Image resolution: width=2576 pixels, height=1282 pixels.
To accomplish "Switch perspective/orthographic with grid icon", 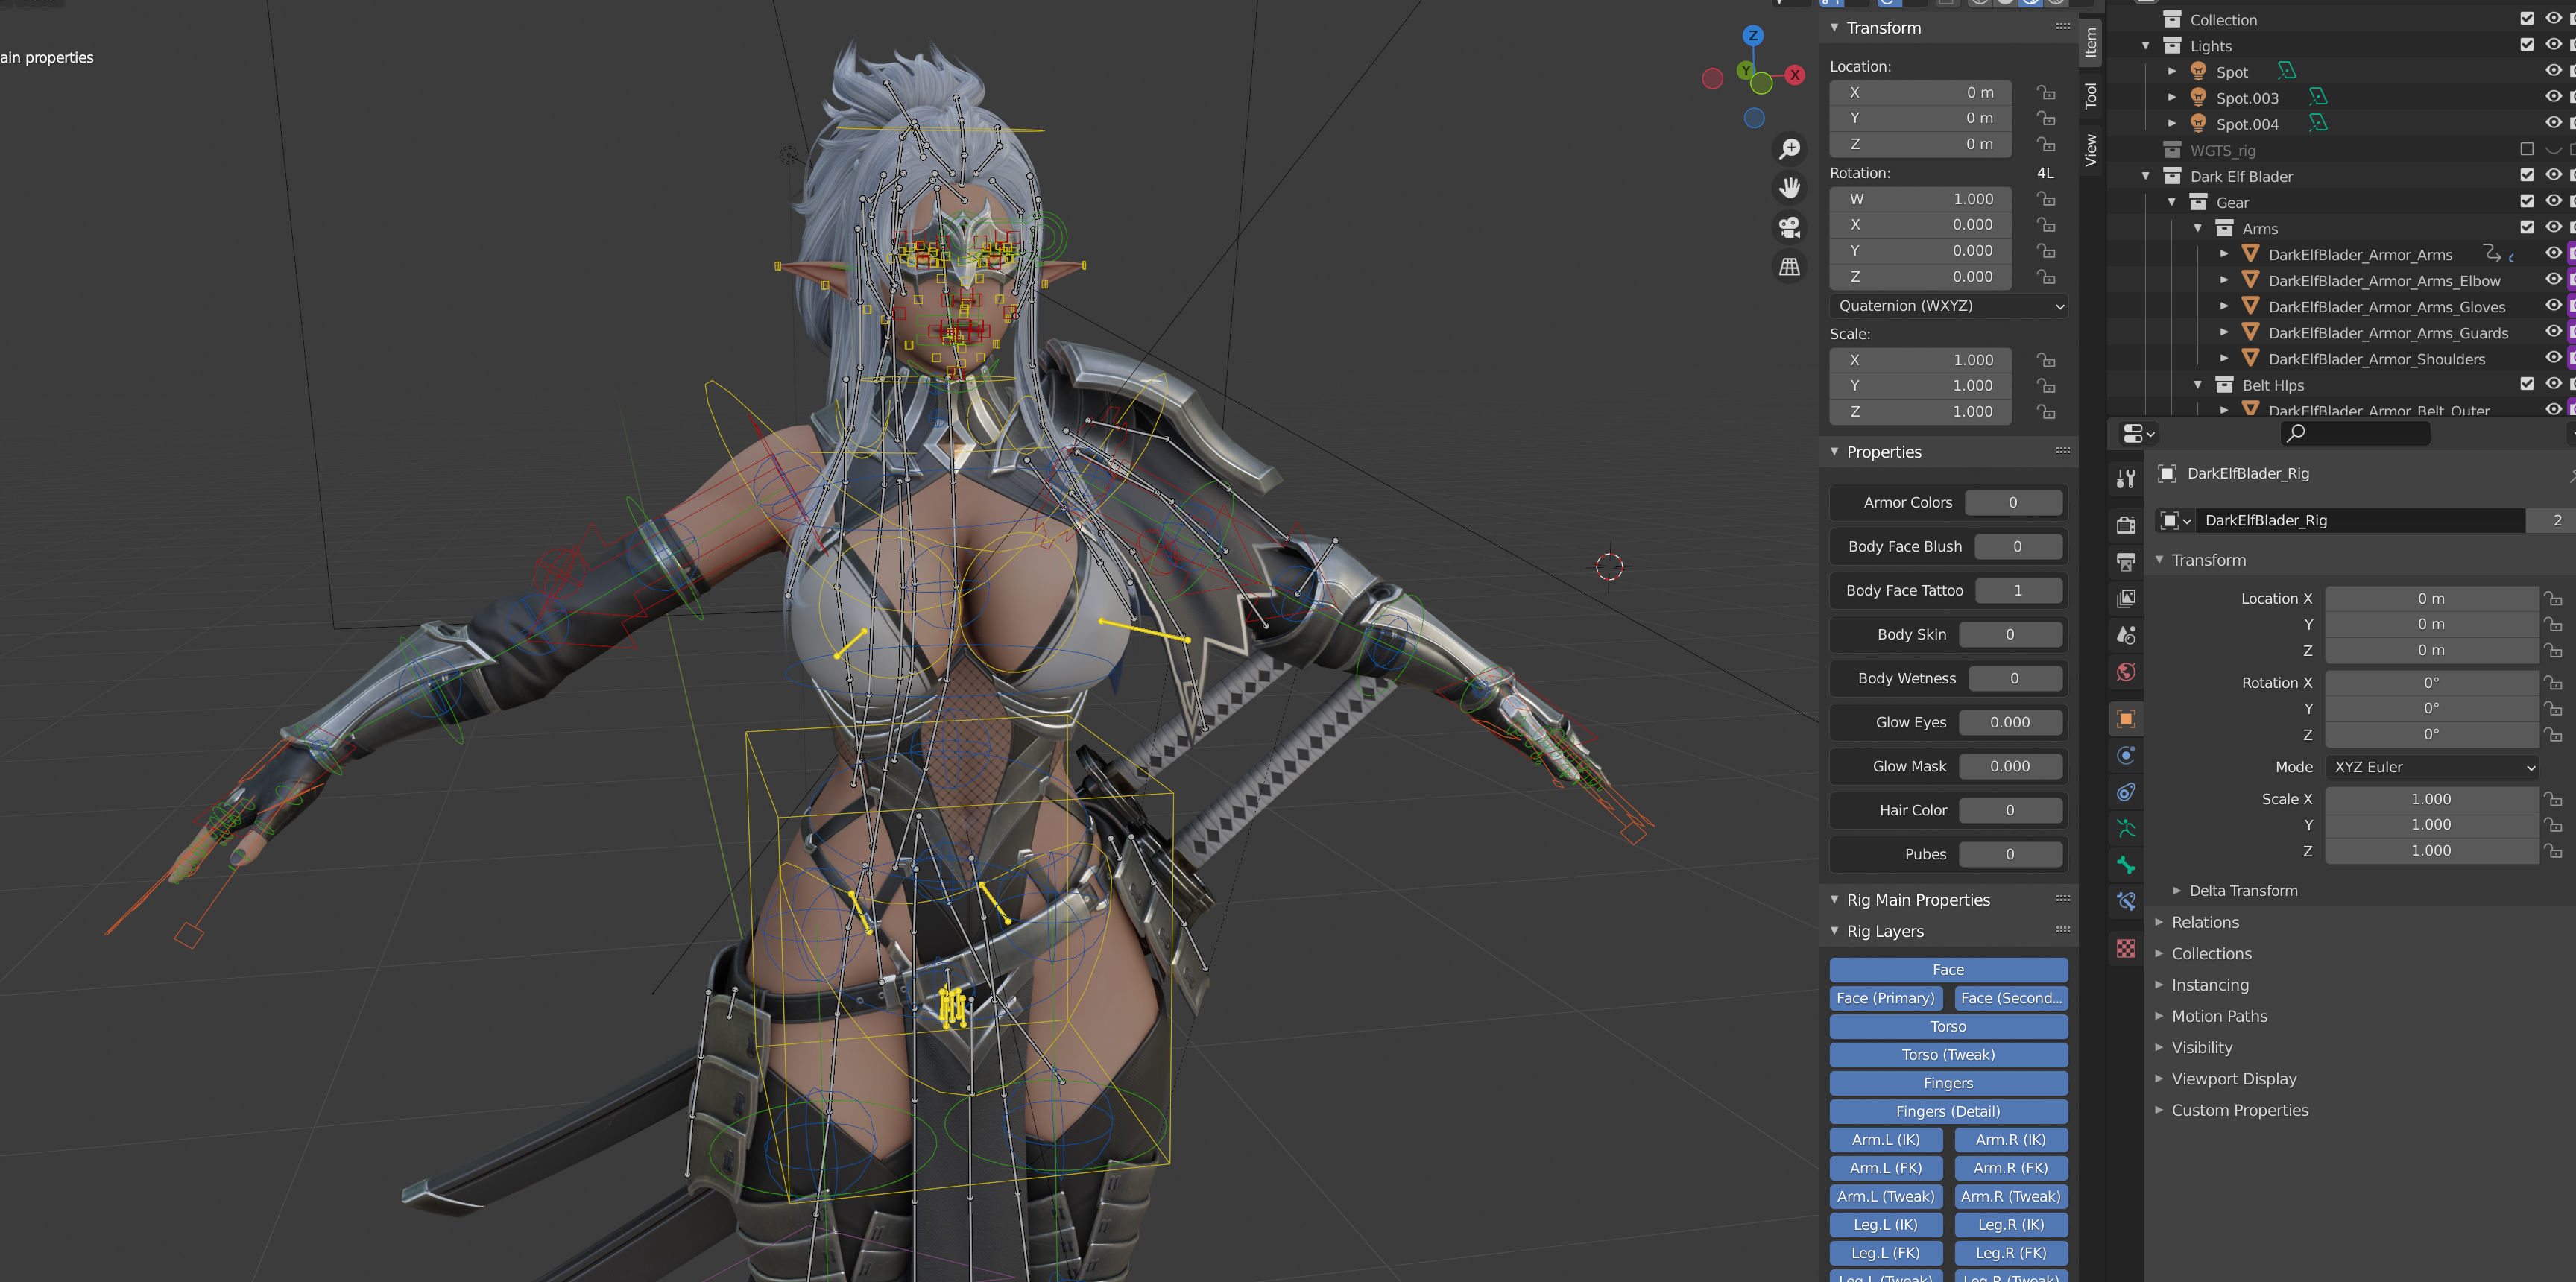I will click(1789, 267).
